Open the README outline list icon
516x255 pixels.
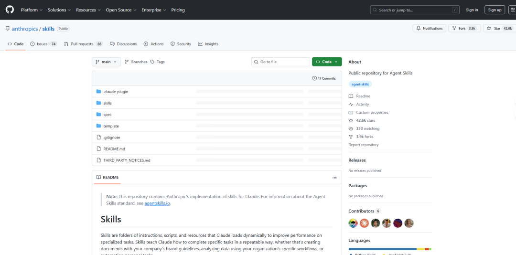[x=334, y=177]
